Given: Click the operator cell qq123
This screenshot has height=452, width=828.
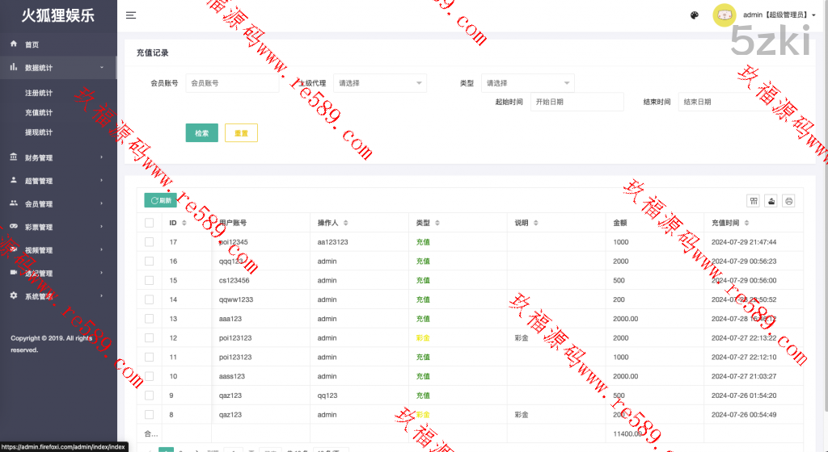Looking at the screenshot, I should point(327,395).
